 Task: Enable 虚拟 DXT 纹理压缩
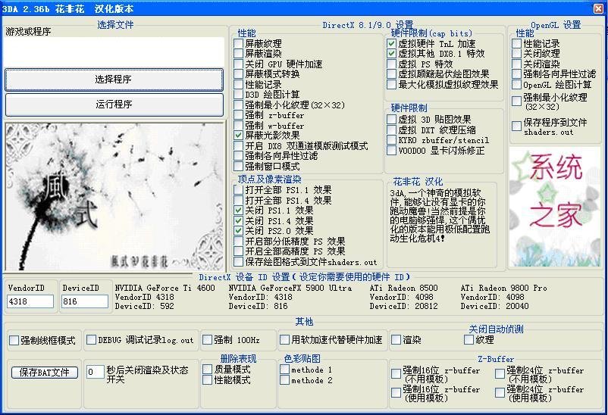pyautogui.click(x=392, y=129)
